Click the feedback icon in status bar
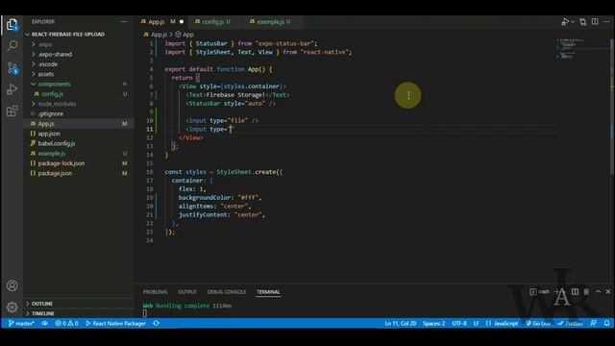The width and height of the screenshot is (615, 346). 594,323
